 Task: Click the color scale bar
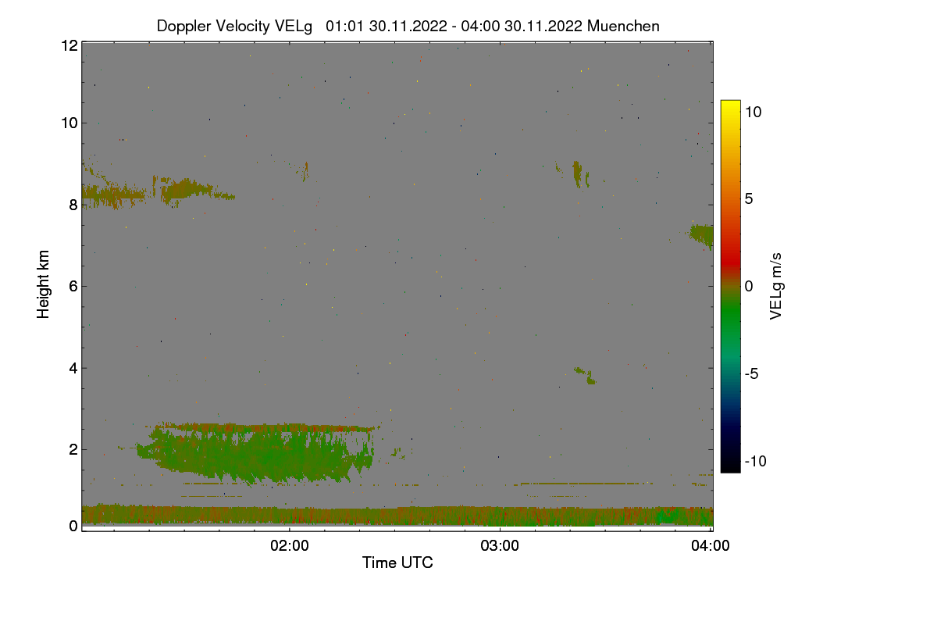pyautogui.click(x=730, y=286)
